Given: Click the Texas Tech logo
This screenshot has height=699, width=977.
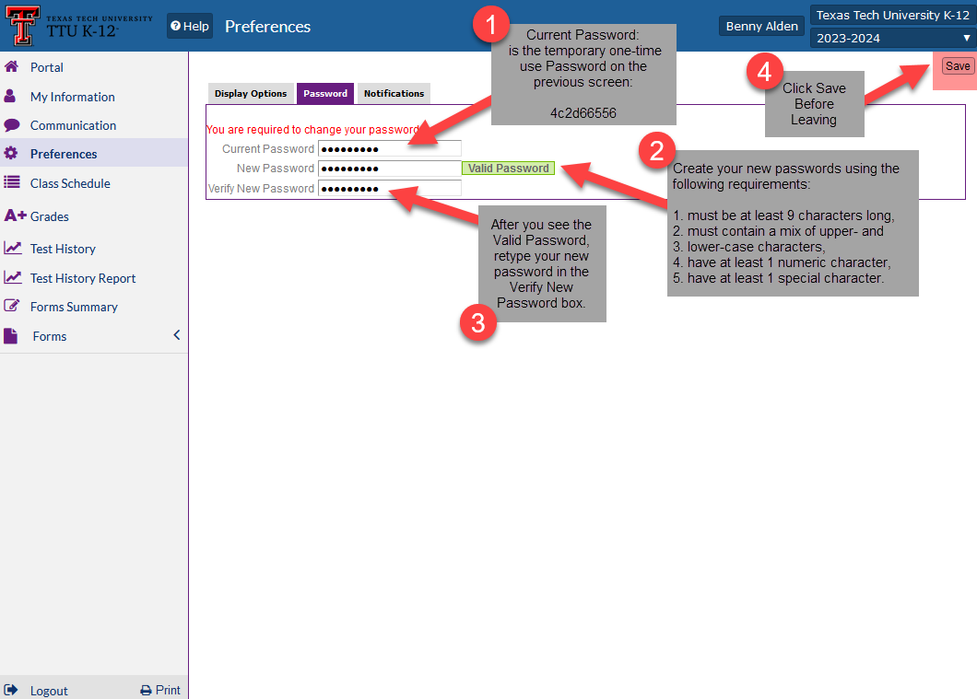Looking at the screenshot, I should pos(23,25).
